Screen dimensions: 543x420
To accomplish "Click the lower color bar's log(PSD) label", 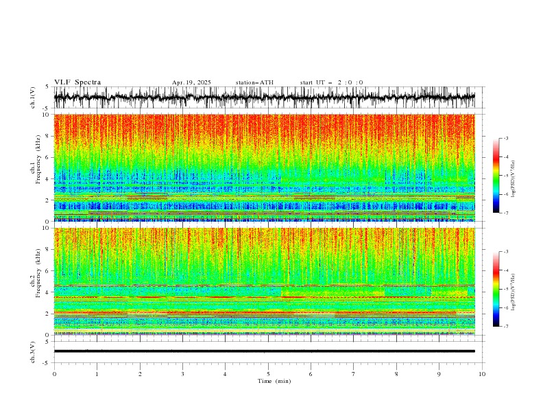I will 513,292.
